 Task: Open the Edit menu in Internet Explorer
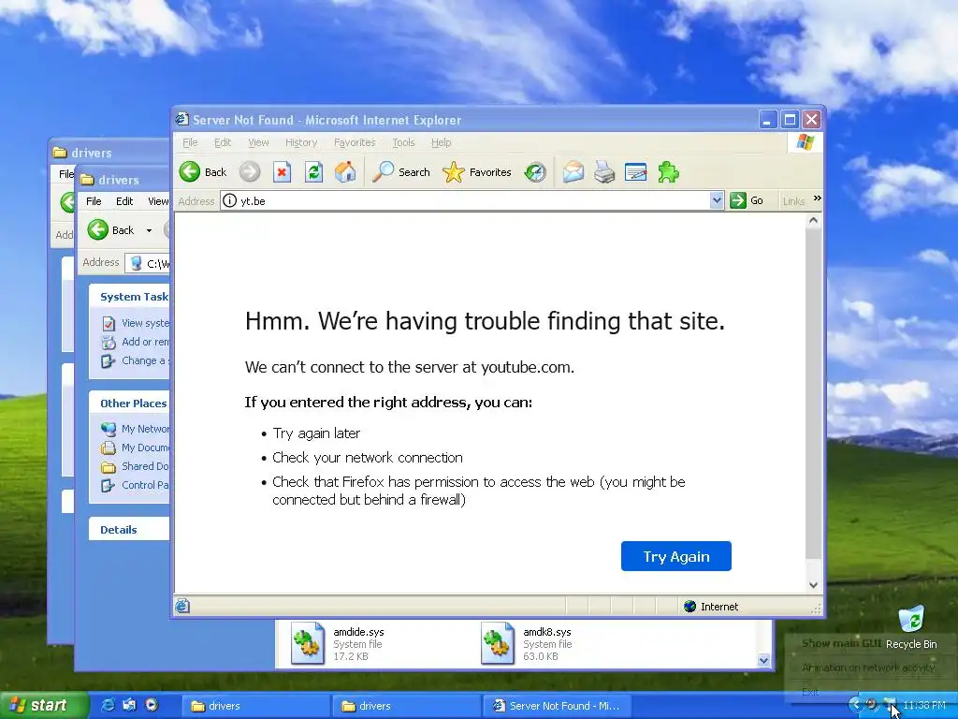coord(223,142)
